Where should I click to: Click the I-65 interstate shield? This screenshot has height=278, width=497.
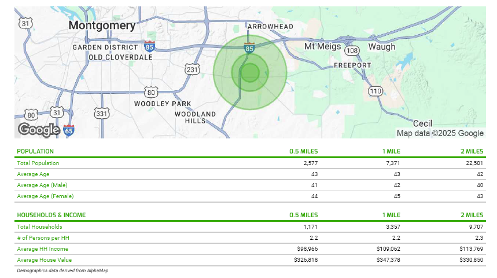pyautogui.click(x=69, y=130)
